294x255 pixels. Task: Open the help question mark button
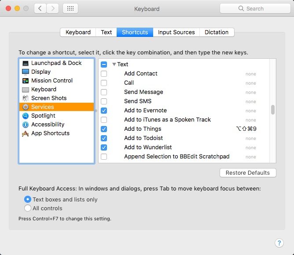(x=279, y=243)
